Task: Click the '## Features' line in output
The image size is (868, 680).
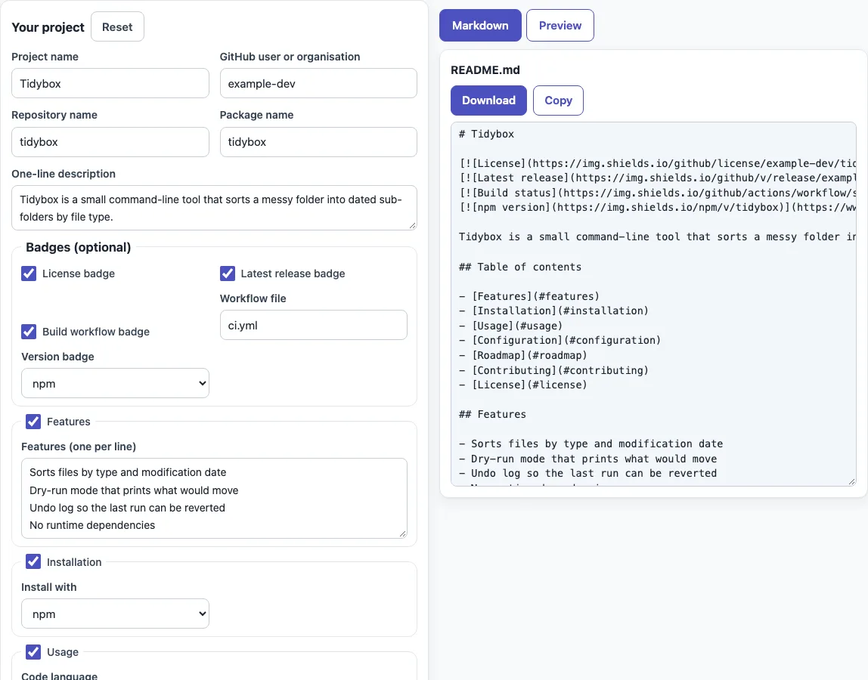Action: tap(492, 414)
